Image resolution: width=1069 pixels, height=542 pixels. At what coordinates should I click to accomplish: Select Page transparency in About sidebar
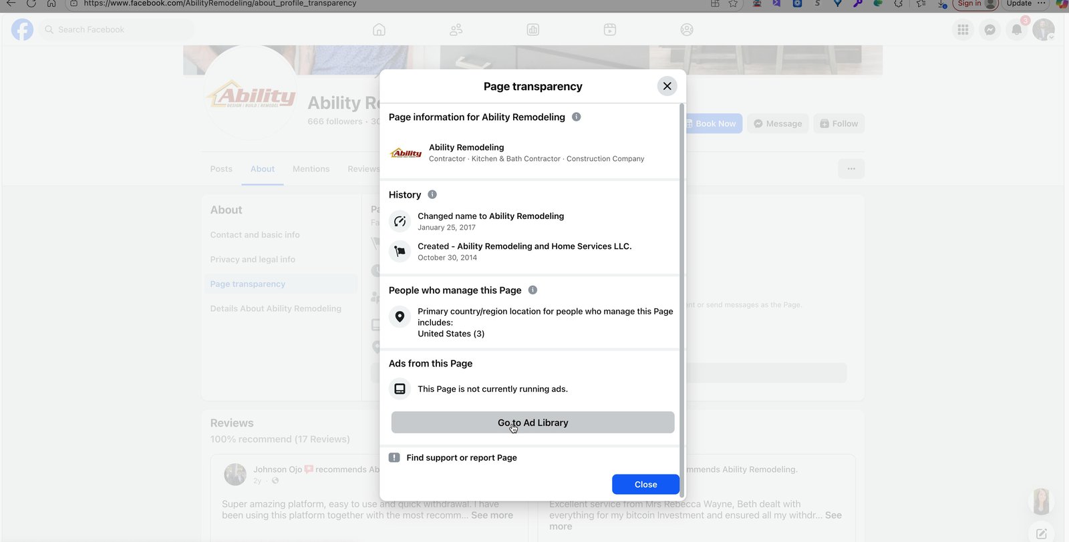(281, 284)
